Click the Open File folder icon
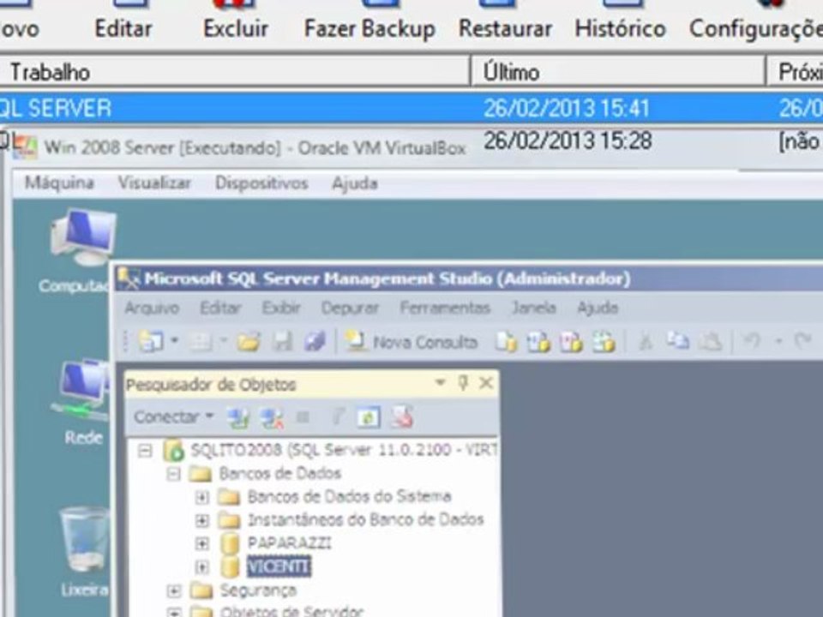The image size is (823, 617). pos(249,342)
